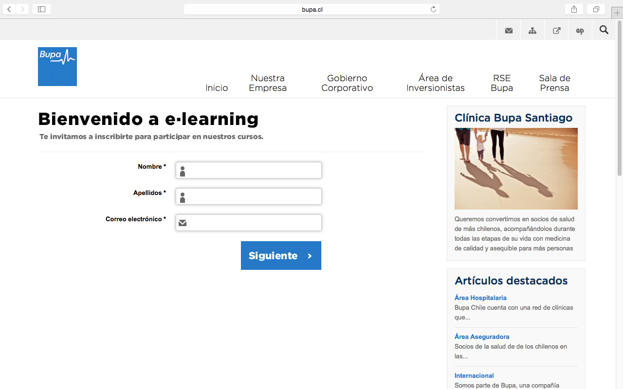
Task: Click the browser forward arrow
Action: click(x=22, y=9)
